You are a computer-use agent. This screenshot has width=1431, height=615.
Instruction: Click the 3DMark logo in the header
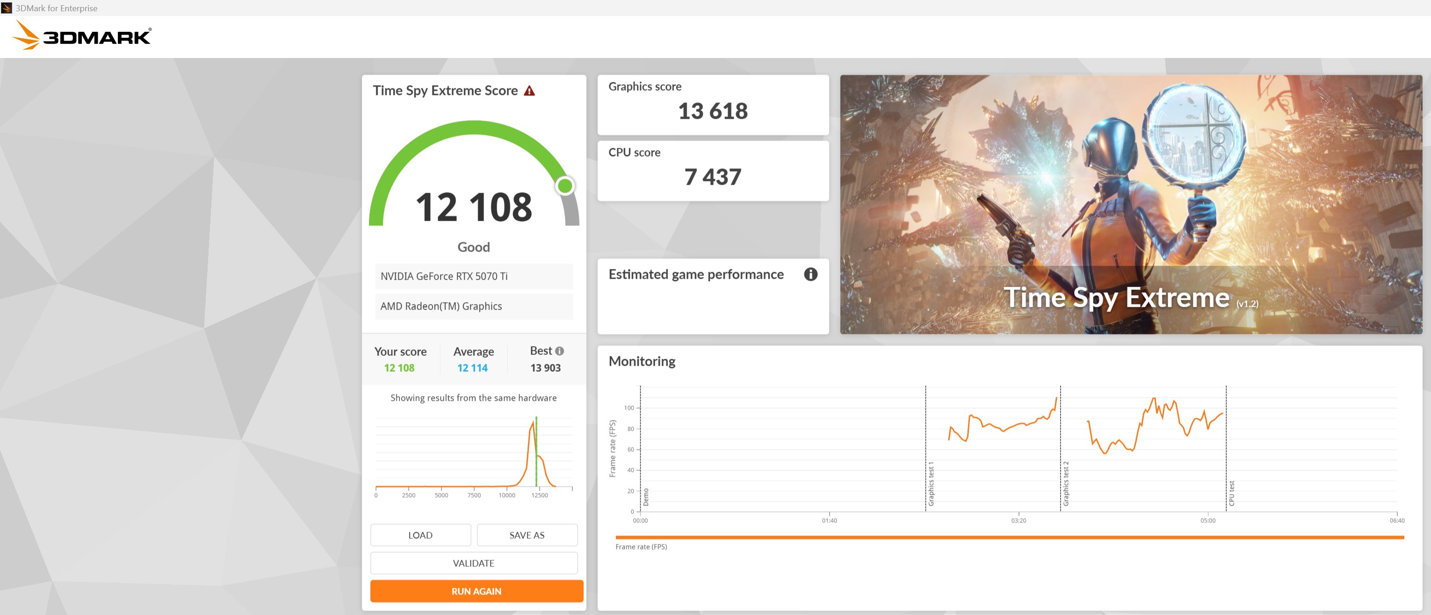pos(82,36)
